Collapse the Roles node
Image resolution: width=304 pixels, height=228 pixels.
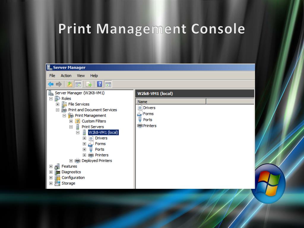[x=51, y=99]
